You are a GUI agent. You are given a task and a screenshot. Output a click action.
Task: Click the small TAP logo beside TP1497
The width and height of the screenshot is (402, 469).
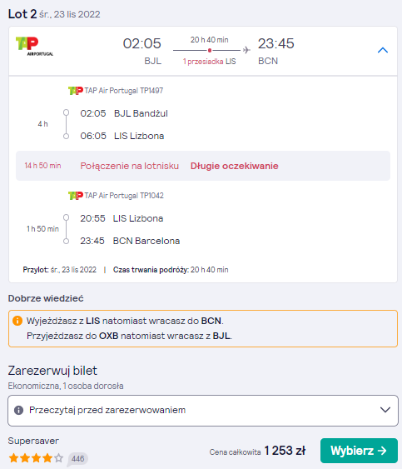point(75,91)
